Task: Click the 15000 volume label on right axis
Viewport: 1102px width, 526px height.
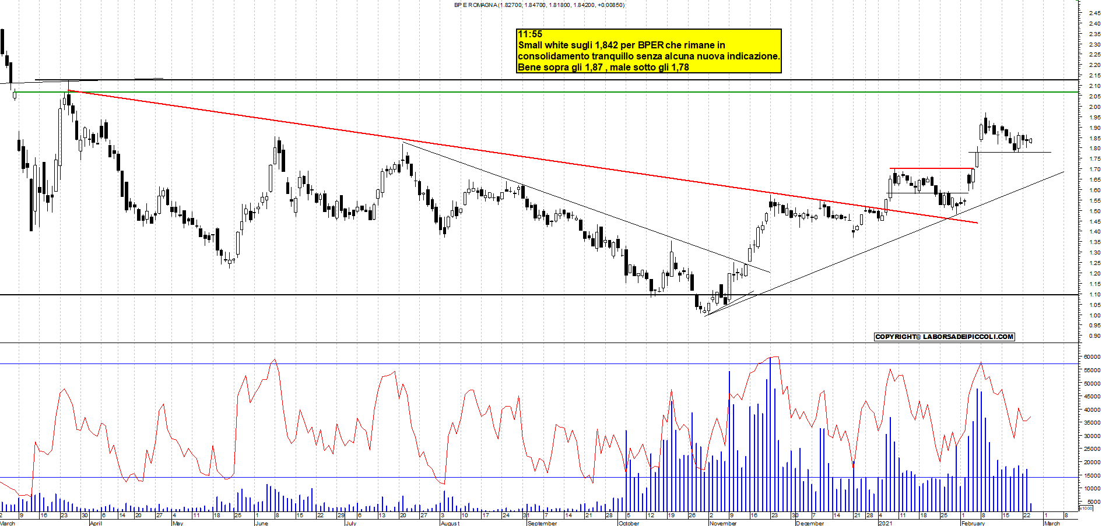Action: click(1092, 475)
